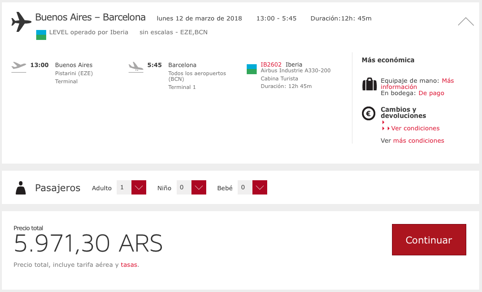Open the Adulto count dropdown
482x292 pixels.
139,187
